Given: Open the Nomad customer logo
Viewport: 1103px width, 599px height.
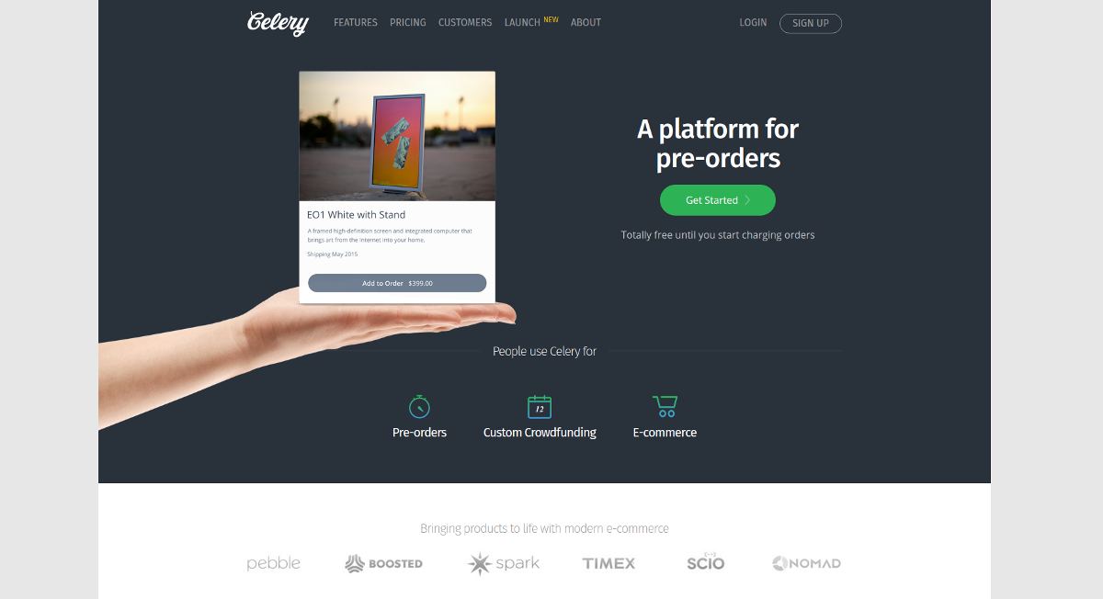Looking at the screenshot, I should [806, 563].
